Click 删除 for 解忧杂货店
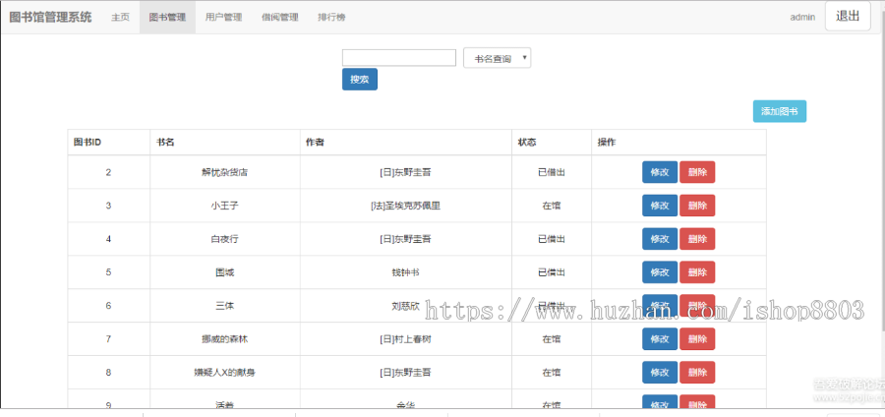Viewport: 885px width, 417px height. click(x=697, y=172)
